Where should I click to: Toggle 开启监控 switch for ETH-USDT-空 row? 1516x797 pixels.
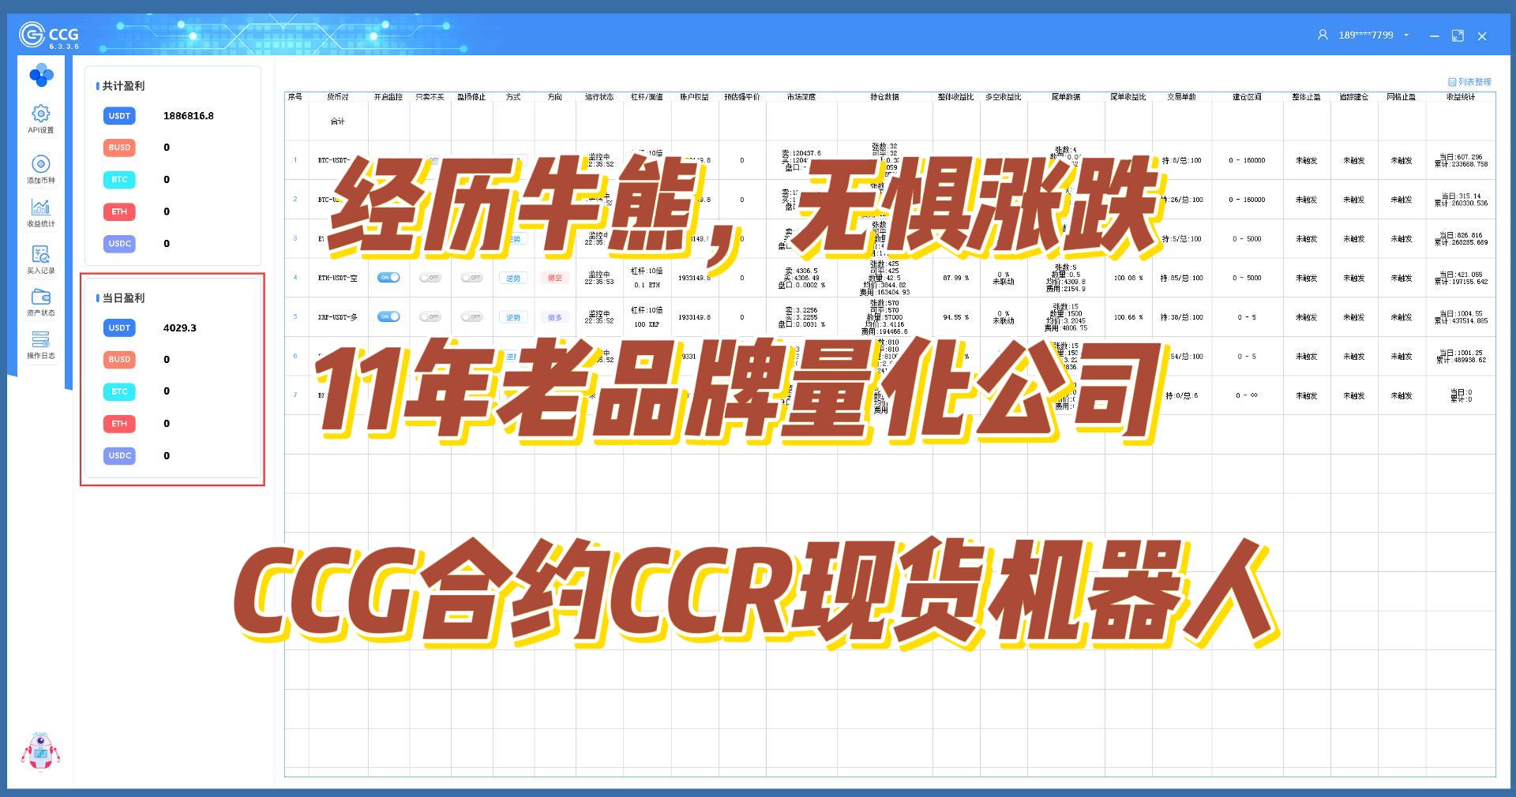[388, 278]
